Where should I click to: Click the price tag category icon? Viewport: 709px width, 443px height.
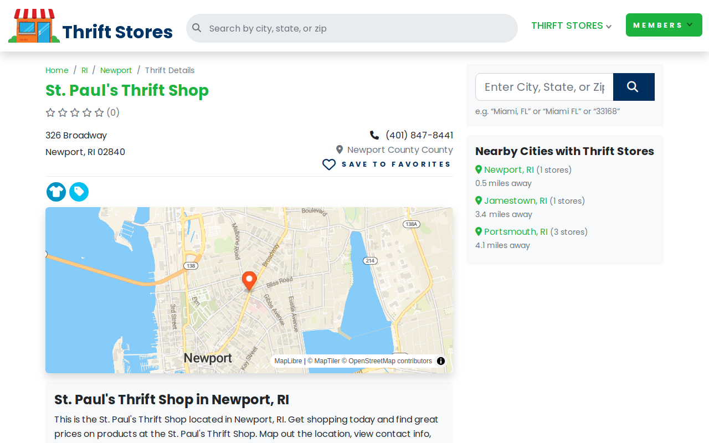point(79,192)
